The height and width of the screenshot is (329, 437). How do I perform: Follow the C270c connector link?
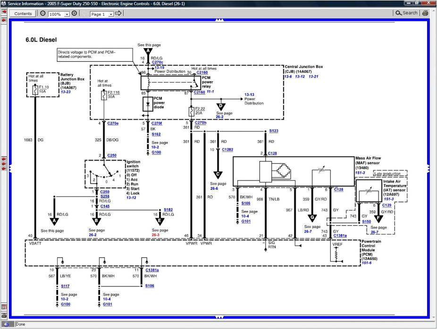[157, 62]
